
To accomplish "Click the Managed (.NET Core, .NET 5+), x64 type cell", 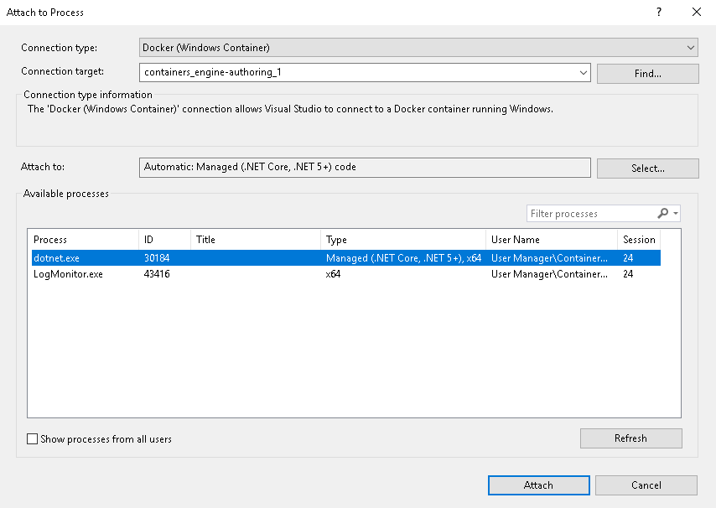I will point(403,258).
